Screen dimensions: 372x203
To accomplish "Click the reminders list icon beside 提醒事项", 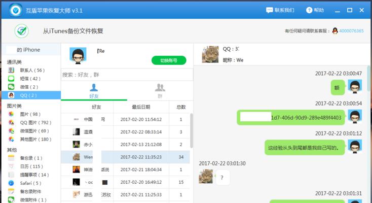I will point(11,175).
